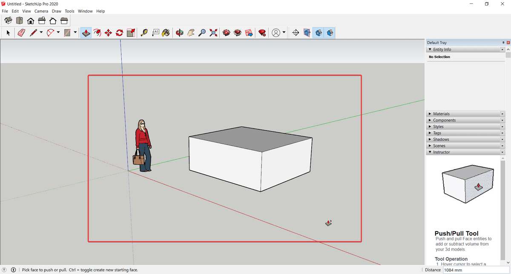Pick the Rotate tool
This screenshot has width=511, height=274.
120,33
